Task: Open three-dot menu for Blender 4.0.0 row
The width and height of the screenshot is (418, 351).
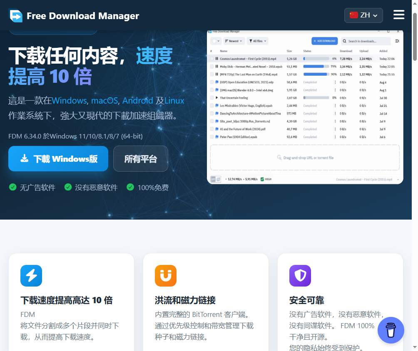Action: (x=335, y=90)
